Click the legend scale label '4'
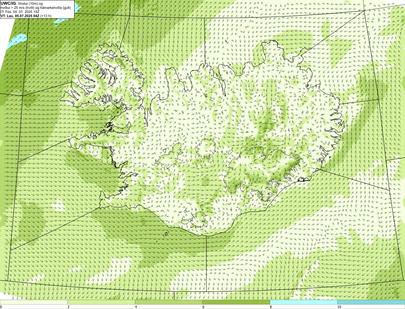Image resolution: width=405 pixels, height=309 pixels. tap(136, 307)
